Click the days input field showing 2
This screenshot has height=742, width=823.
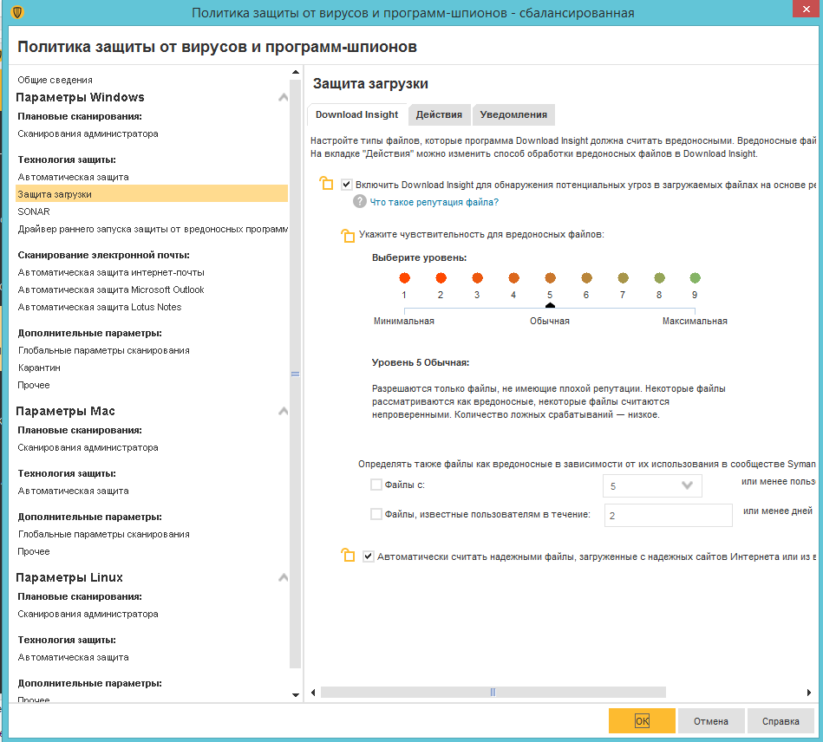(668, 515)
